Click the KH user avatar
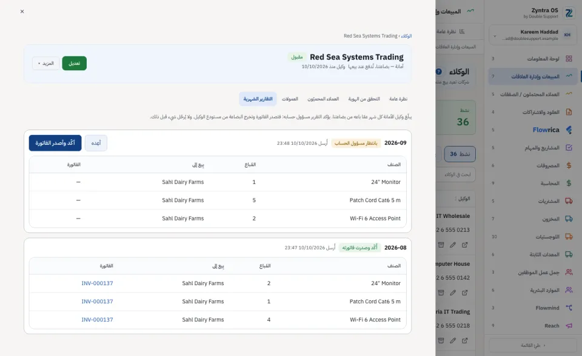The height and width of the screenshot is (356, 582). [x=567, y=35]
